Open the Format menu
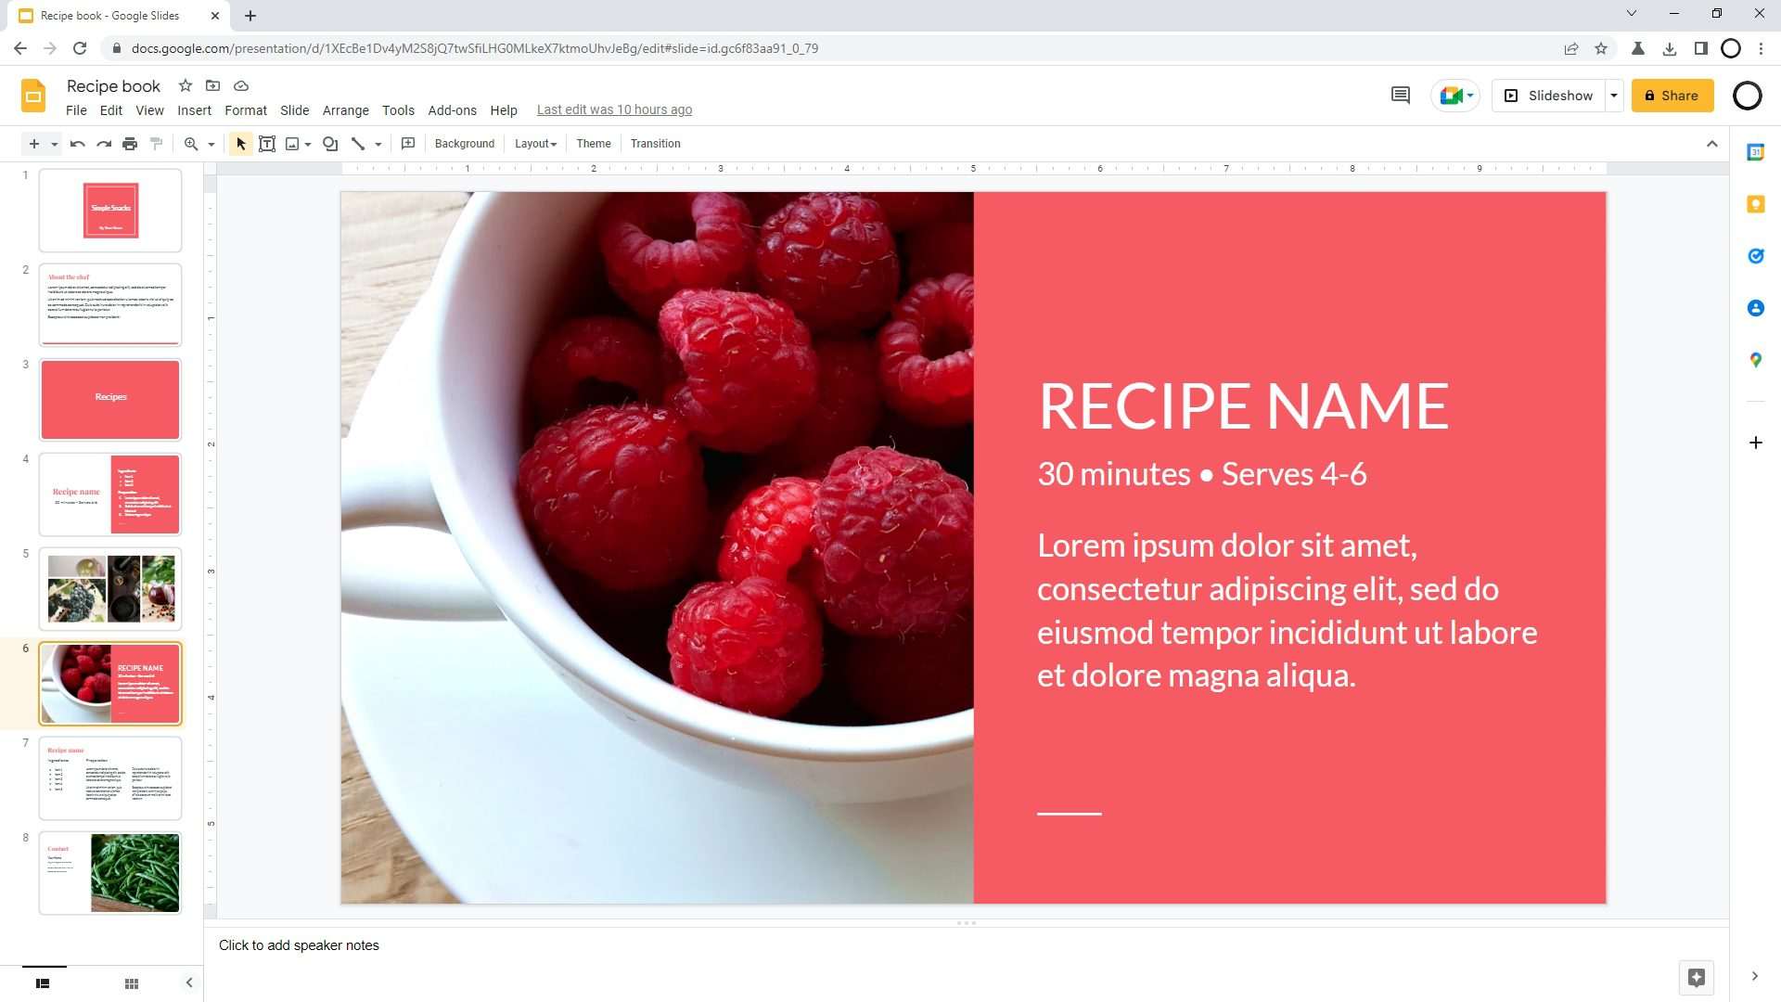Viewport: 1781px width, 1002px height. (245, 110)
